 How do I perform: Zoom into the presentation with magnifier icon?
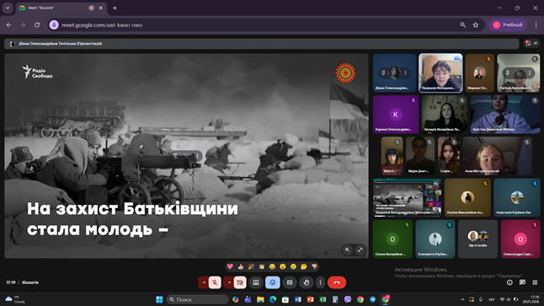(x=347, y=250)
